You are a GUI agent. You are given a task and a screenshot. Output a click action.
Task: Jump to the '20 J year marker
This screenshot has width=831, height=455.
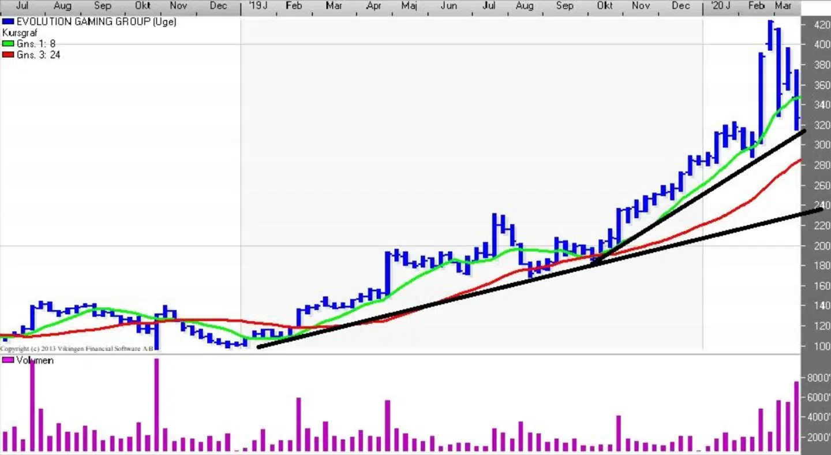[x=720, y=6]
